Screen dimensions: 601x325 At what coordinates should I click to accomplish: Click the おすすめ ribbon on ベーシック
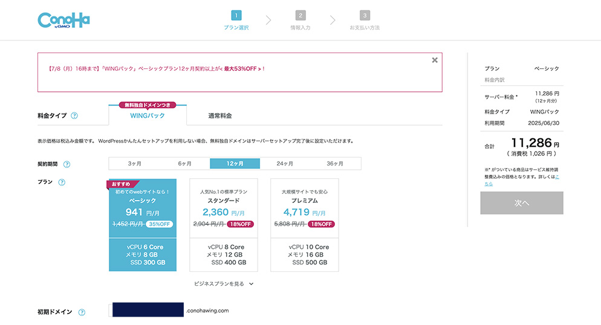pos(122,184)
